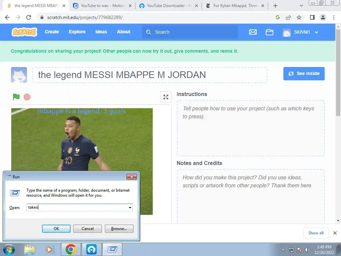Click the Action Center flag icon
This screenshot has height=256, width=341.
pyautogui.click(x=299, y=250)
